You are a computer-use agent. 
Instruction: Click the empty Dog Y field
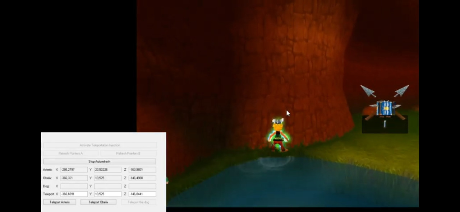tap(108, 186)
